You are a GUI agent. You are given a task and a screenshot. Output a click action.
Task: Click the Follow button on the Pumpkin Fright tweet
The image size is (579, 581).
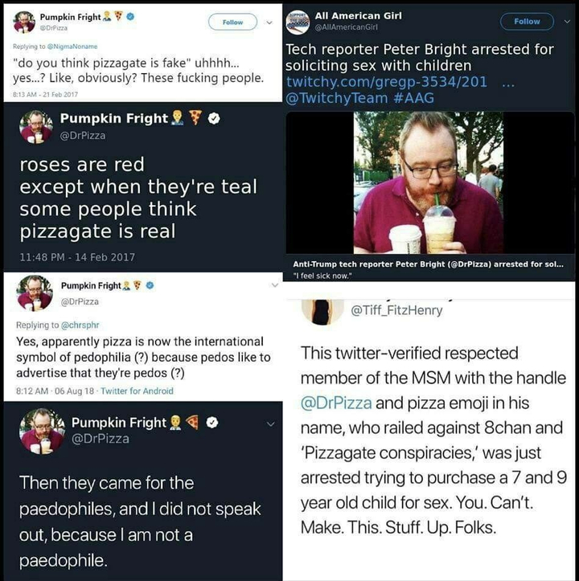(232, 23)
